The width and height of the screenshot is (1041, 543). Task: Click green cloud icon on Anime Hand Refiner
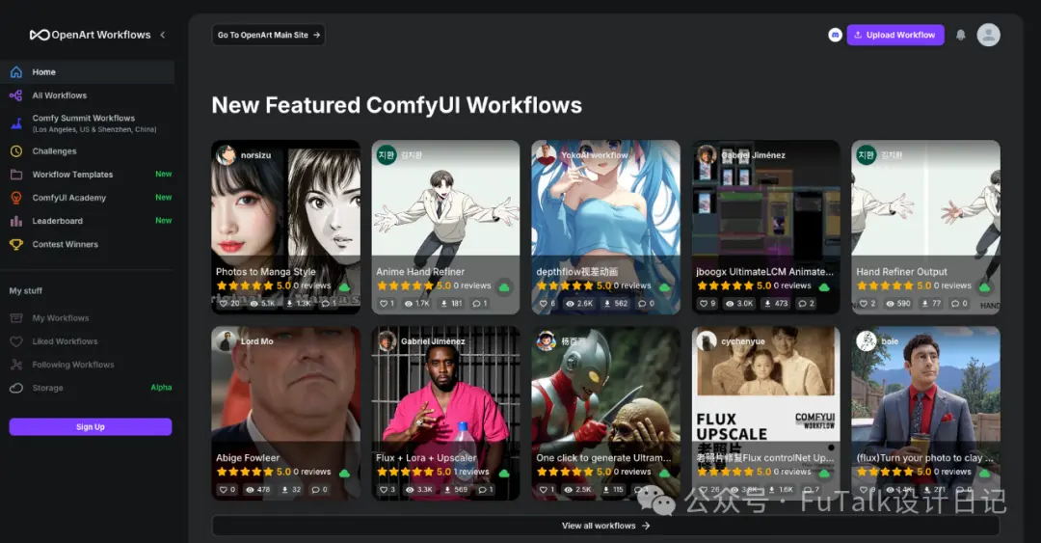504,286
